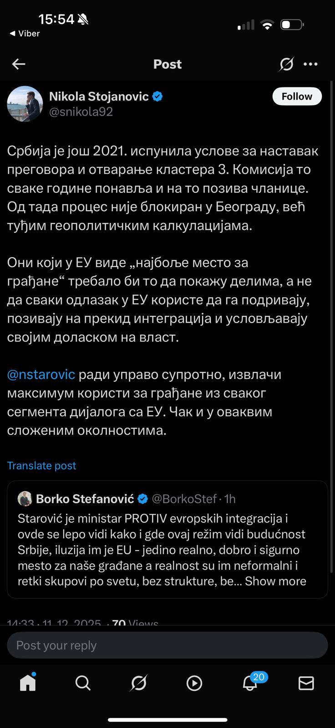Follow Nikola Stojanovic
The image size is (335, 728).
[297, 96]
